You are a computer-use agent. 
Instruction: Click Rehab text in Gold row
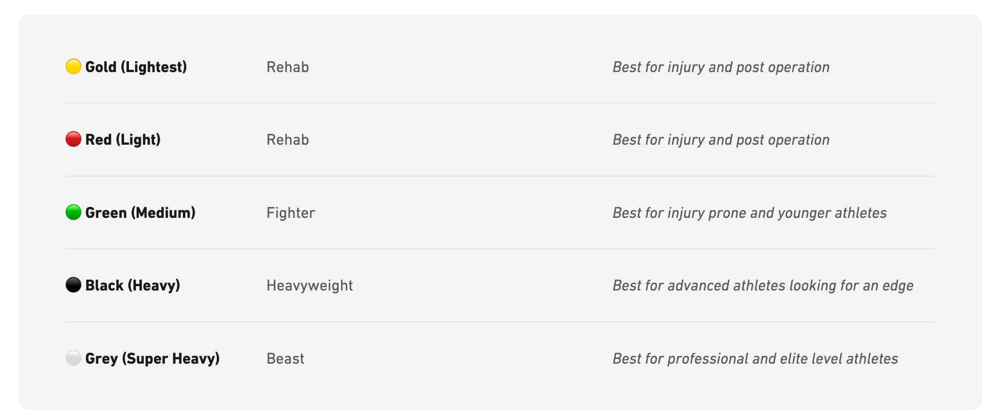click(x=287, y=67)
